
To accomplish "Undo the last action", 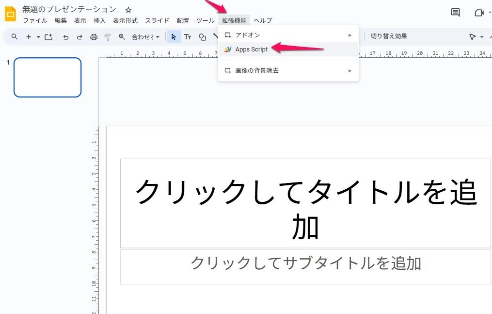I will [x=65, y=37].
